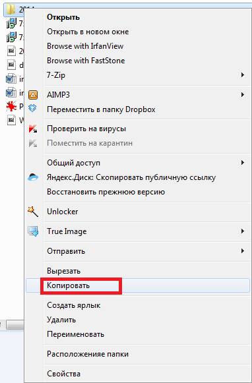Click the AIMP3 orange icon
This screenshot has height=383, width=252.
click(33, 94)
